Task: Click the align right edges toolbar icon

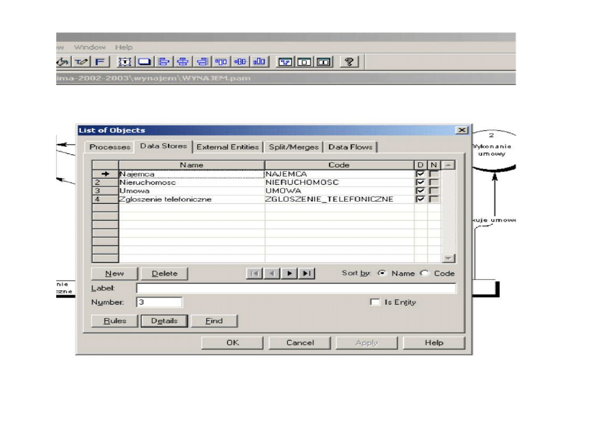Action: pos(202,62)
